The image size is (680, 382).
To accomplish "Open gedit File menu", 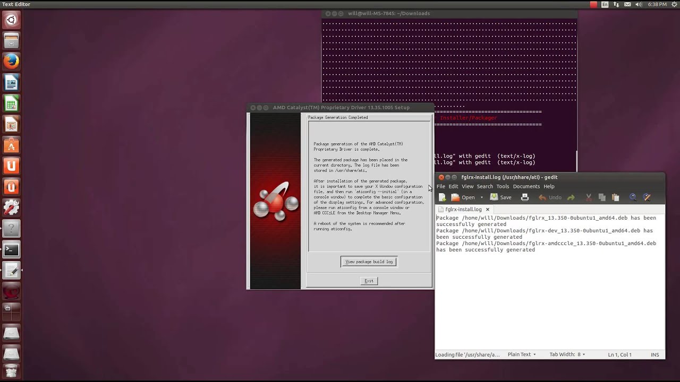I will pos(441,186).
